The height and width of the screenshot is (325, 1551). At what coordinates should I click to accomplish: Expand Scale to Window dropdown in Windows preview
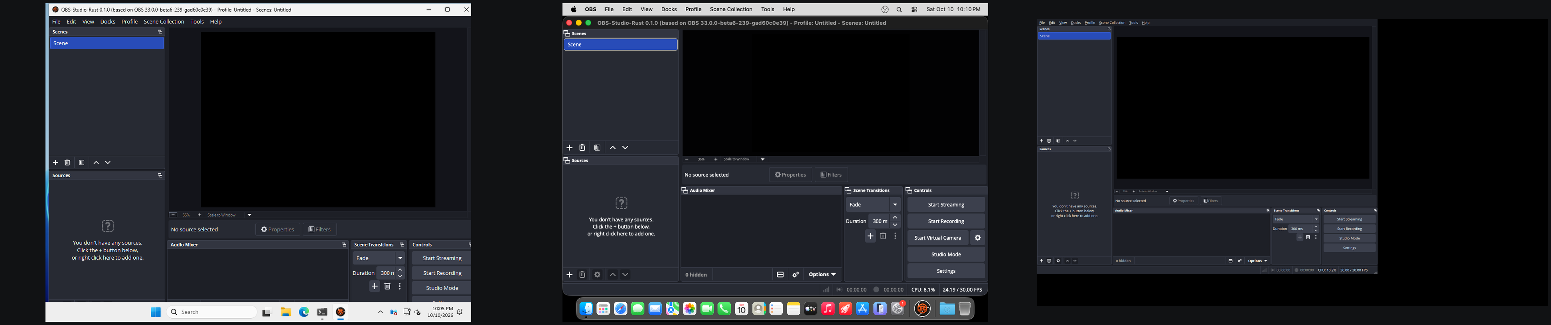(x=249, y=215)
